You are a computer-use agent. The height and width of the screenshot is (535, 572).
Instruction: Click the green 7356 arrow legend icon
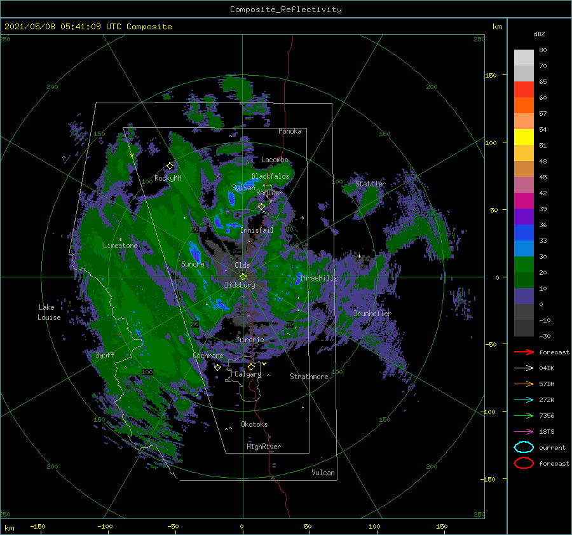point(524,415)
